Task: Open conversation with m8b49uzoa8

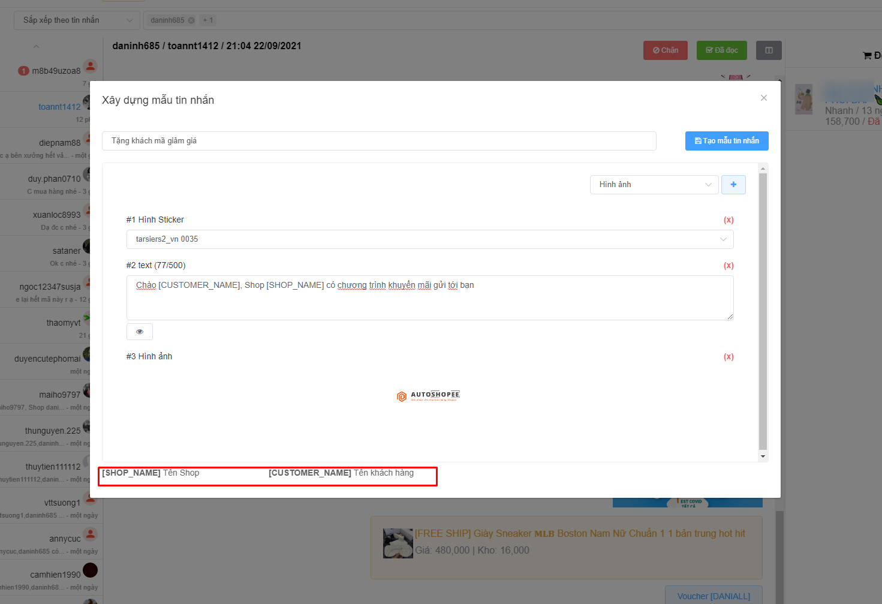Action: 52,74
